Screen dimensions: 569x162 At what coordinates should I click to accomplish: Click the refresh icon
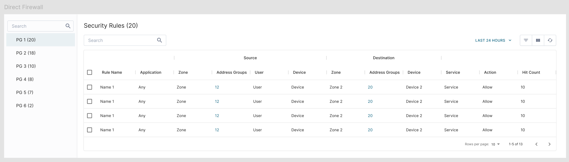coord(550,40)
